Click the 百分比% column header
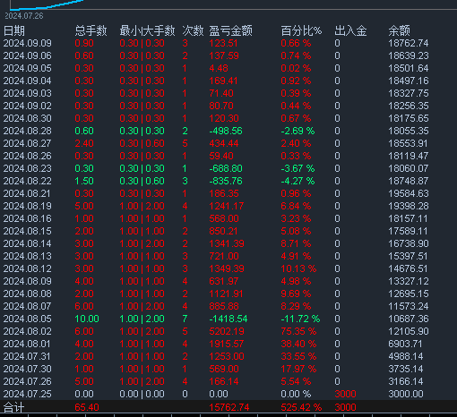The image size is (457, 417). (301, 30)
